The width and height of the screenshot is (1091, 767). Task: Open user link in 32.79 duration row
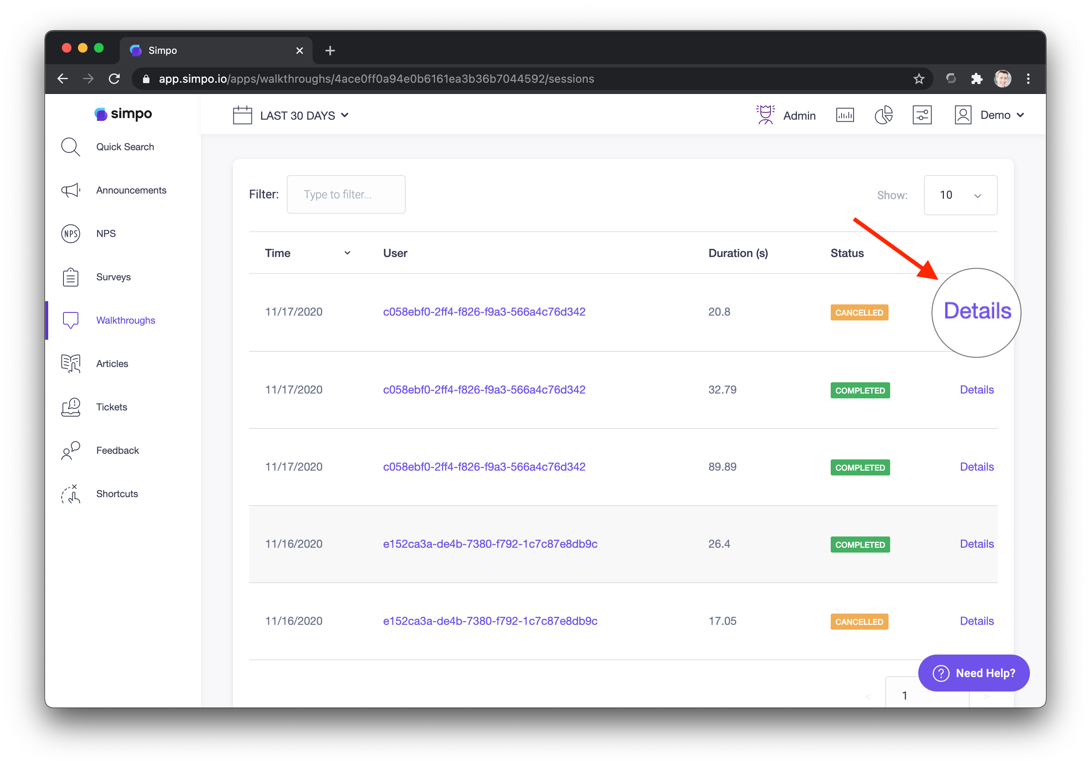484,390
